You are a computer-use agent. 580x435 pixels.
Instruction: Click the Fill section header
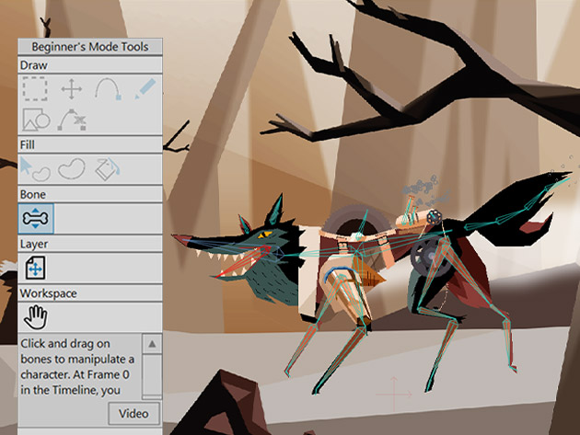click(x=90, y=144)
